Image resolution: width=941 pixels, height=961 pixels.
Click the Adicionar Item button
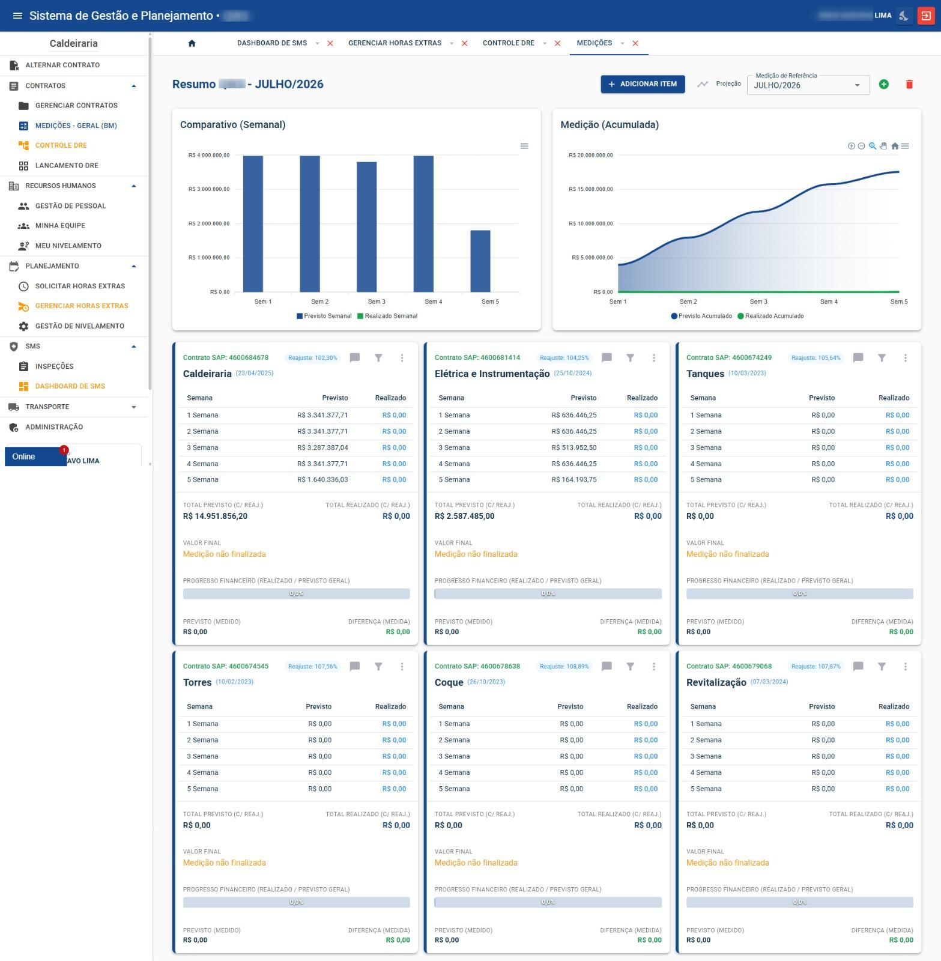643,84
